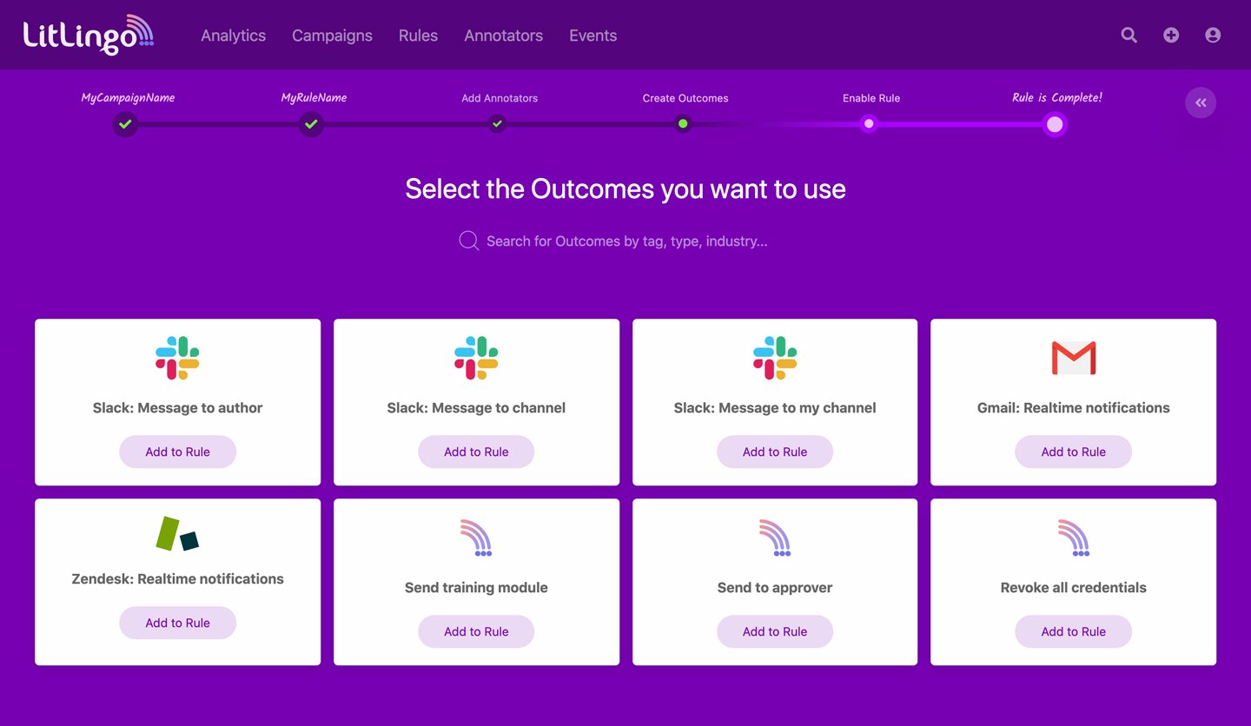Open the Analytics menu

pos(233,36)
